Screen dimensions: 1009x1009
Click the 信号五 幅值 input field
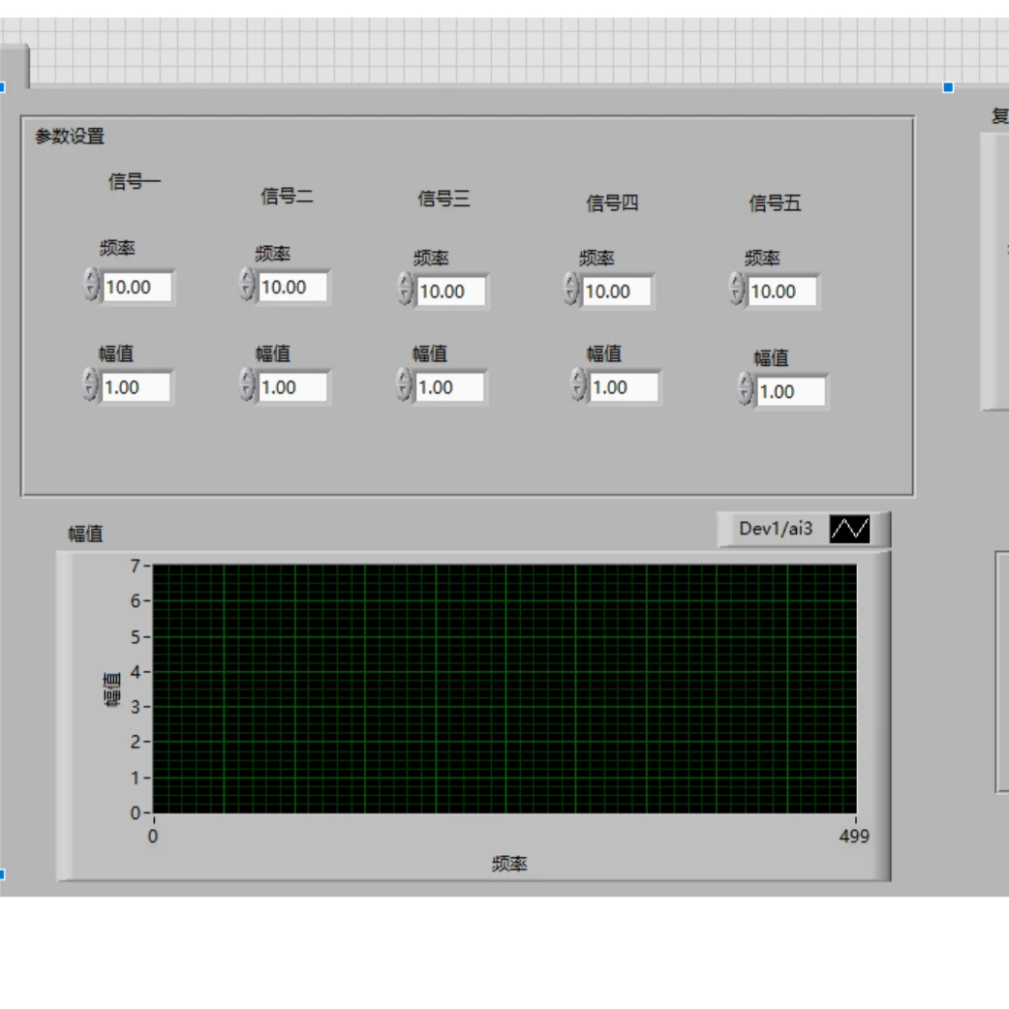(x=791, y=391)
